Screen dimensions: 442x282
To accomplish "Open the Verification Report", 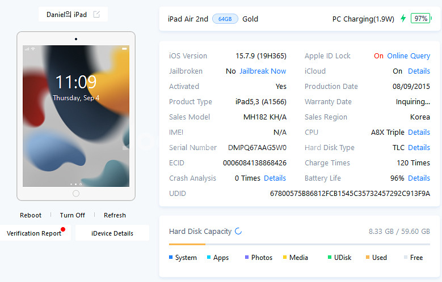I will [34, 233].
